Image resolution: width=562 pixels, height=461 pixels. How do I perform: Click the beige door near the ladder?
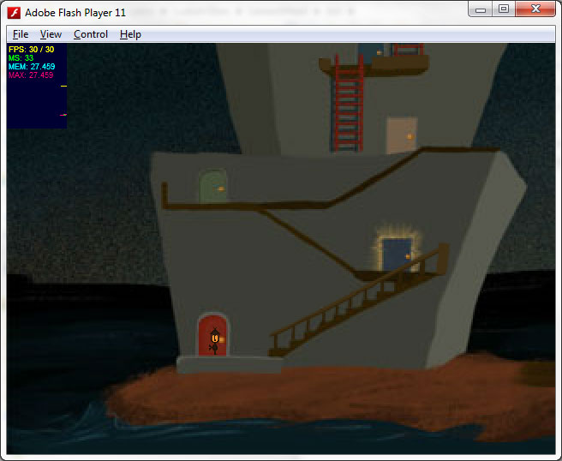402,135
